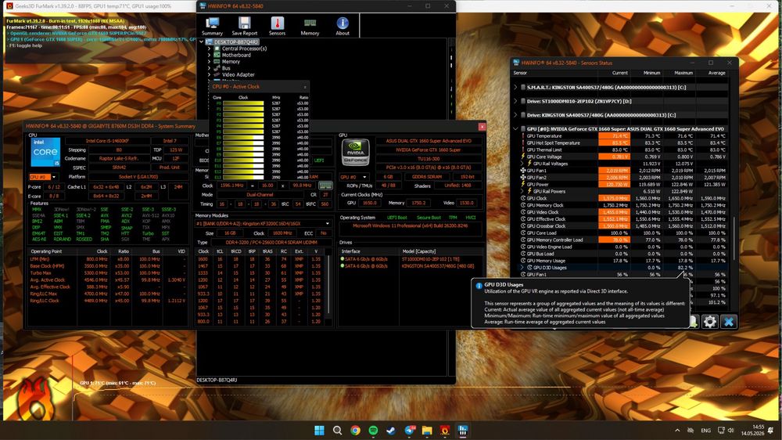Open Spotify from the taskbar
This screenshot has height=440, width=782.
[x=373, y=431]
